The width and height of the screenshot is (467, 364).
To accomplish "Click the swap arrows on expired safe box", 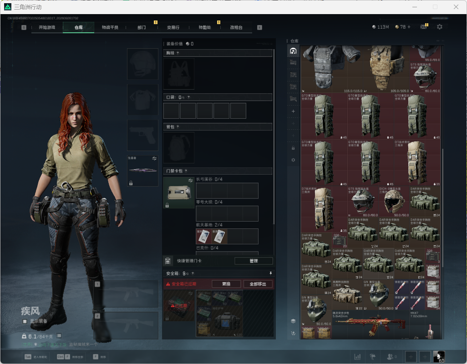I will (x=190, y=293).
